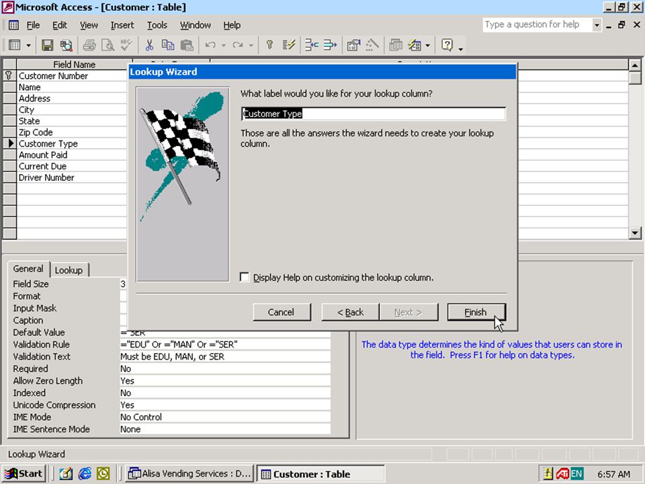
Task: Open the File menu
Action: coord(33,25)
